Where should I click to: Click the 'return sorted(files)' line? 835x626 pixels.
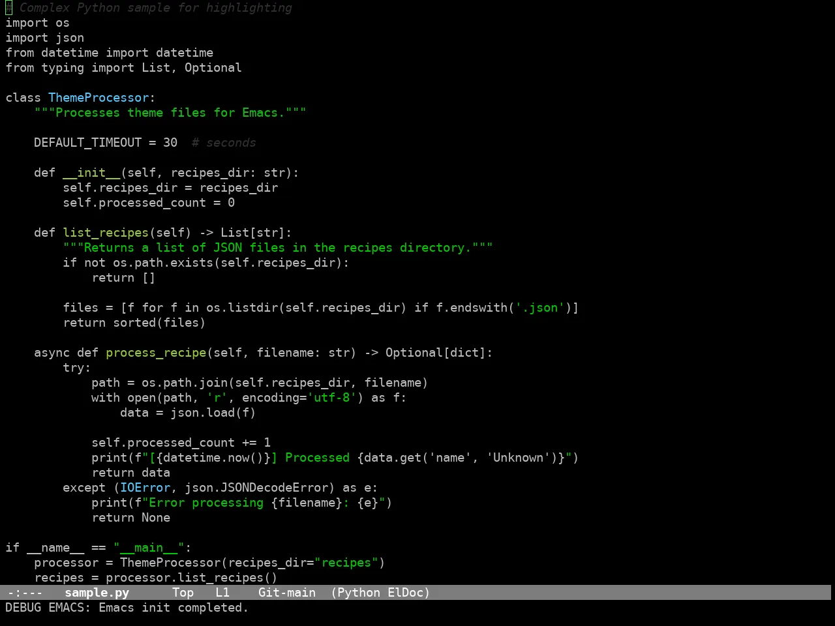(x=134, y=323)
